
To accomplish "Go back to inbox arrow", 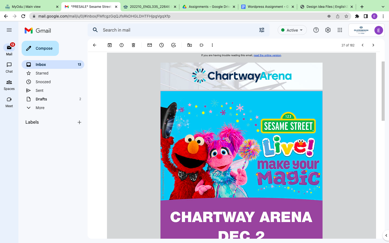I will click(95, 45).
